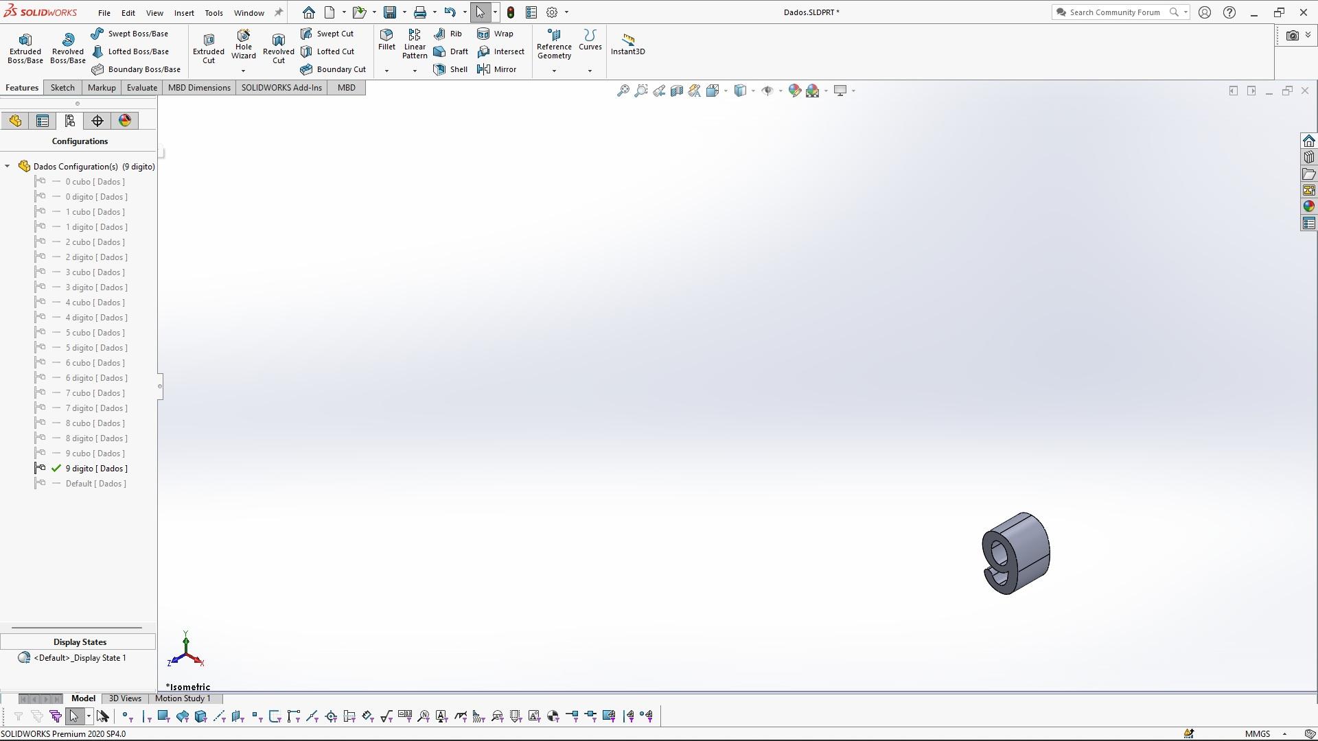Viewport: 1318px width, 741px height.
Task: Click the Search Community Forum field
Action: (x=1115, y=12)
